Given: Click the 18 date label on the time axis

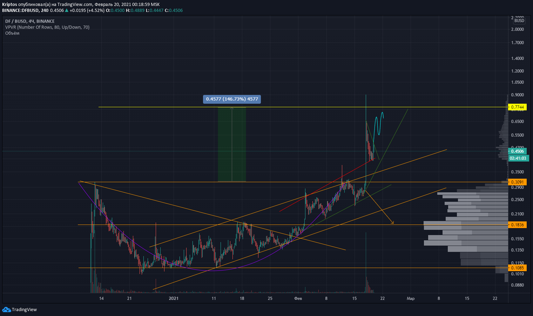Looking at the screenshot, I should tap(242, 298).
